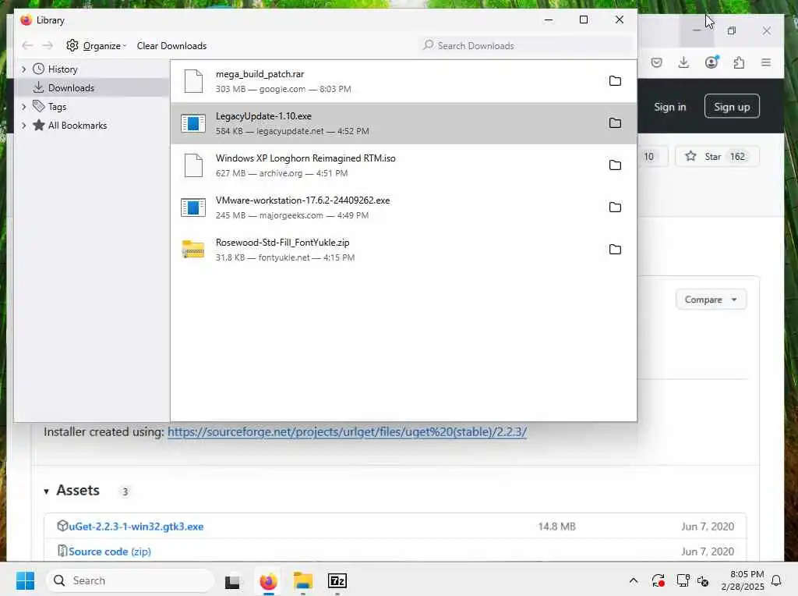Show VMware-workstation exe in its folder
Image resolution: width=798 pixels, height=596 pixels.
(x=615, y=208)
